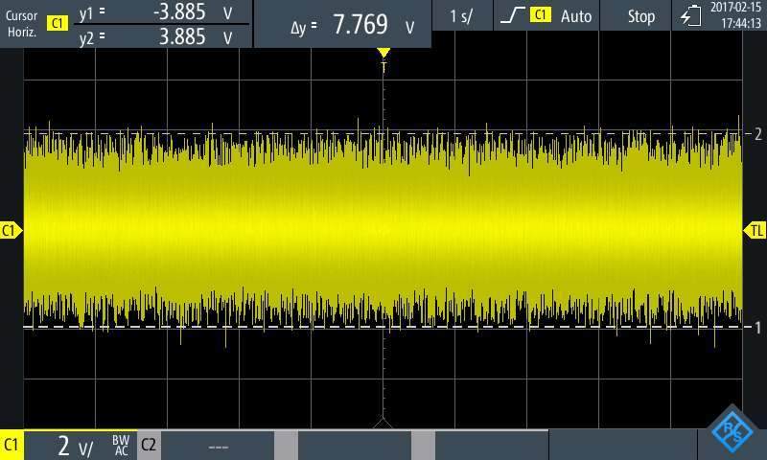Tap the Stop acquisition state

point(640,16)
